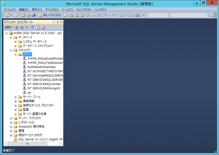Select the NT Service¥MSSQLSERVE login
The image size is (219, 155).
[x=45, y=75]
